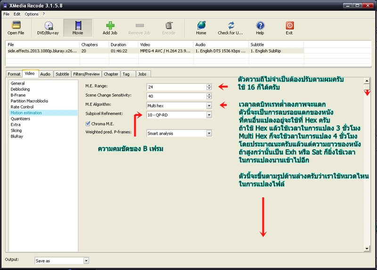This screenshot has height=270, width=377.
Task: Expand the M.E Algorithm dropdown
Action: (209, 105)
